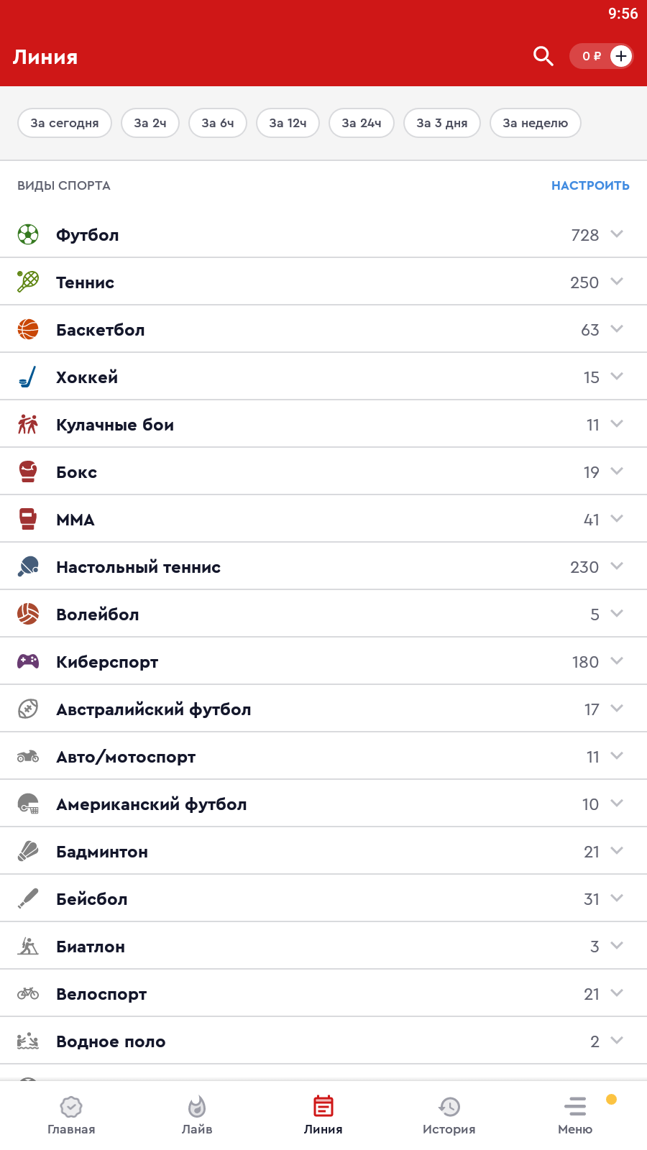
Task: Tap the table tennis paddle icon
Action: coord(28,566)
